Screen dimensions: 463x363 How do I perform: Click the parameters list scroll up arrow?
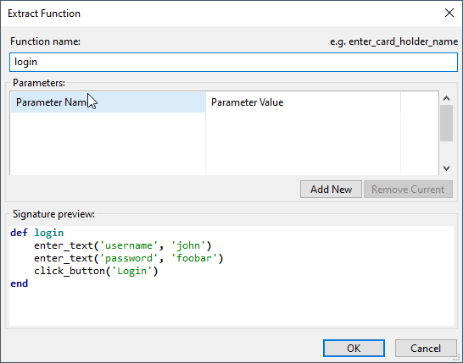point(446,98)
